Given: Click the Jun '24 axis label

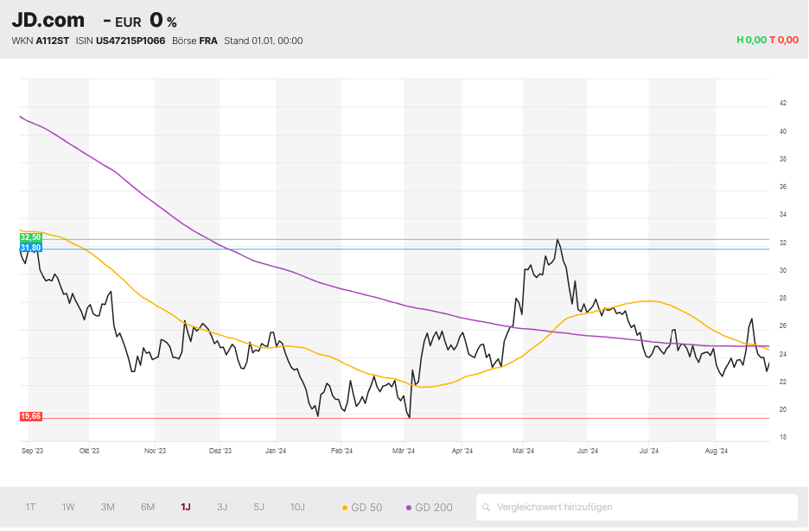Looking at the screenshot, I should tap(587, 451).
